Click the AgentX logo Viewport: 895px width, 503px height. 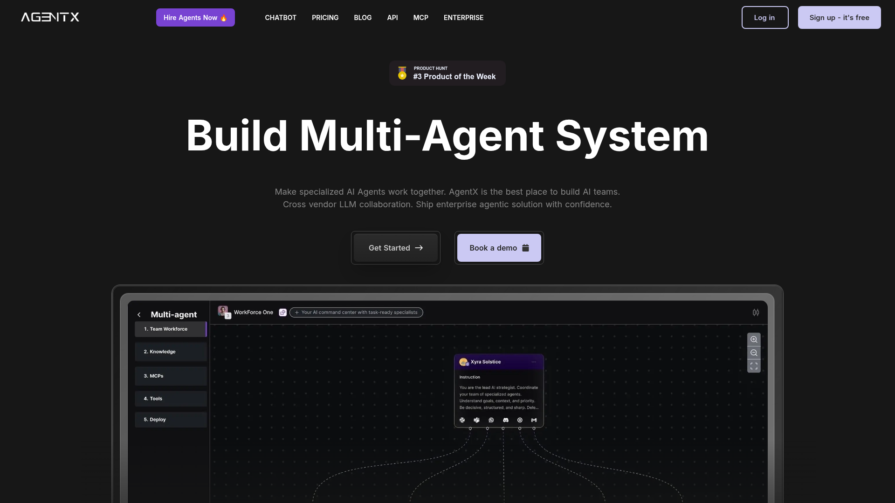pos(50,17)
